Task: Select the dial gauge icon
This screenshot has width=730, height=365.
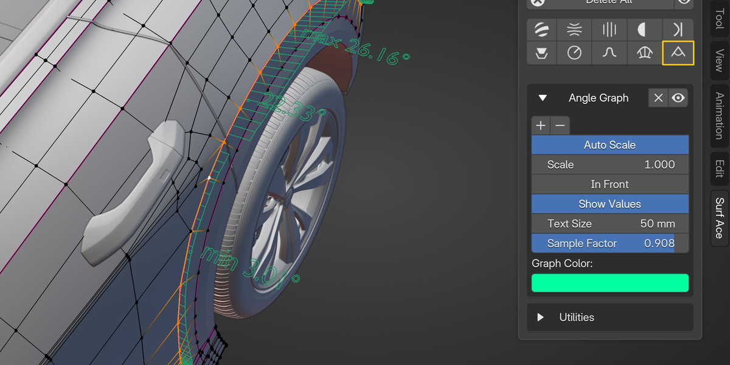Action: click(x=574, y=53)
